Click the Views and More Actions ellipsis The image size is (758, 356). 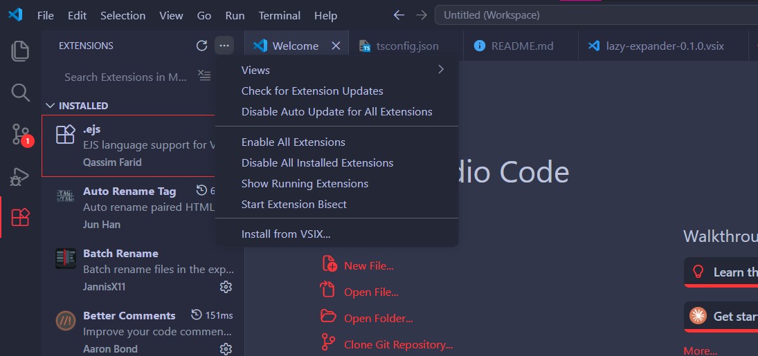tap(224, 46)
